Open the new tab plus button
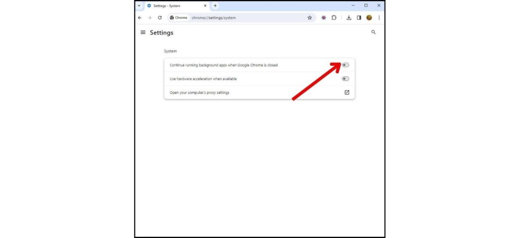Screen dimensions: 516x238 click(215, 6)
